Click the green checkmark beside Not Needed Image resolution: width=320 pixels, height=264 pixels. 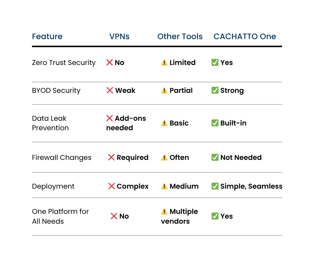point(215,158)
